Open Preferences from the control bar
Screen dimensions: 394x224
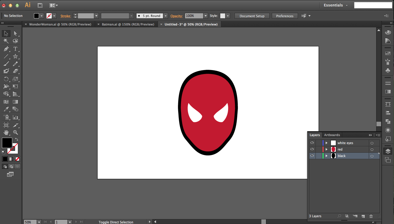pos(284,16)
